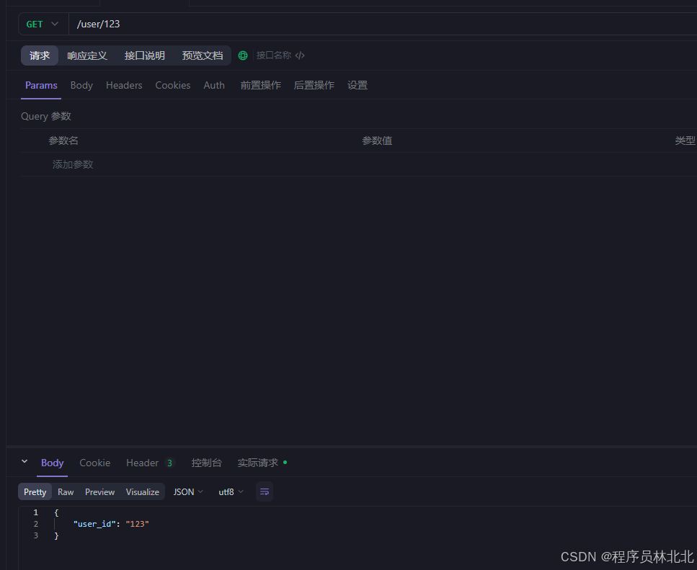This screenshot has height=570, width=697.
Task: Click the "123" value in response
Action: (x=138, y=524)
